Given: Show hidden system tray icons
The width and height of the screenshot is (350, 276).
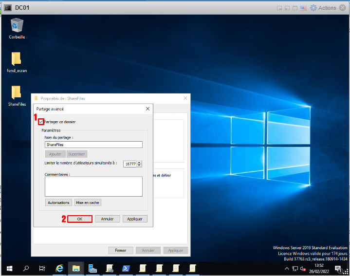Looking at the screenshot, I should click(287, 268).
